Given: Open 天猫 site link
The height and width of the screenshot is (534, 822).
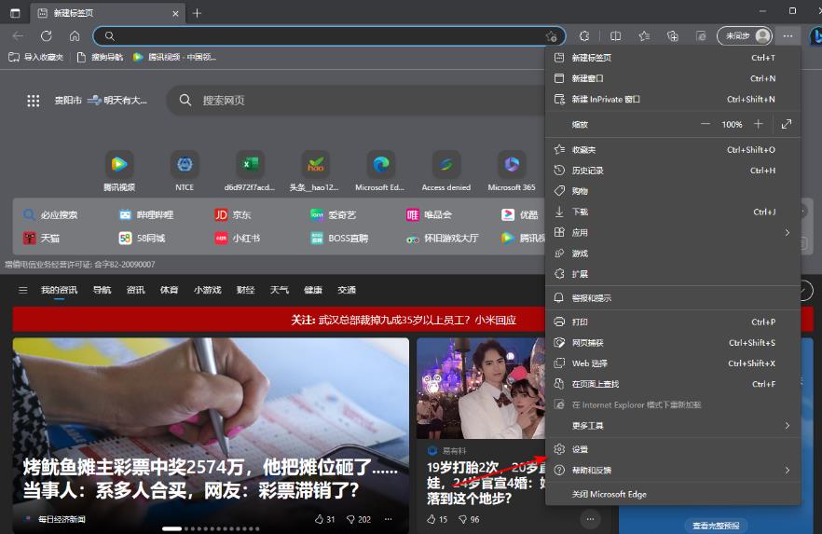Looking at the screenshot, I should (41, 239).
